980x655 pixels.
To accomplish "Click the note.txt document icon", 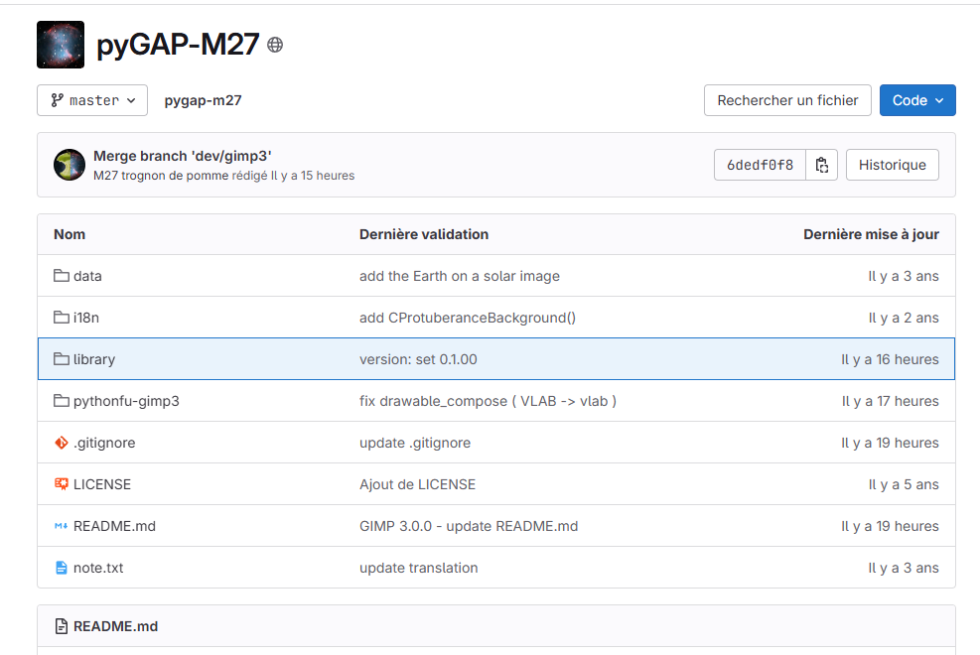I will point(62,568).
